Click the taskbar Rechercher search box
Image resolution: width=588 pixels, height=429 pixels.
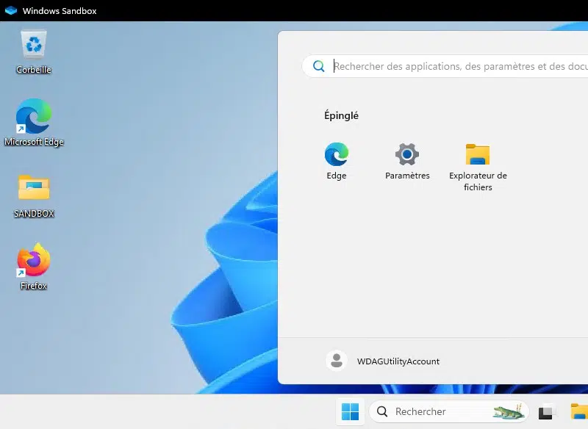tap(434, 412)
